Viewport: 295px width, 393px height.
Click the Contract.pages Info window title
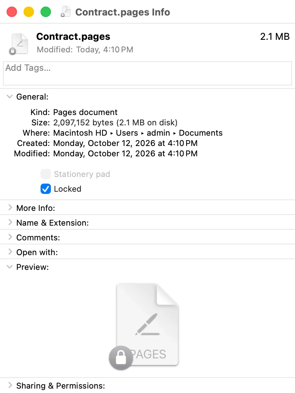click(x=122, y=12)
